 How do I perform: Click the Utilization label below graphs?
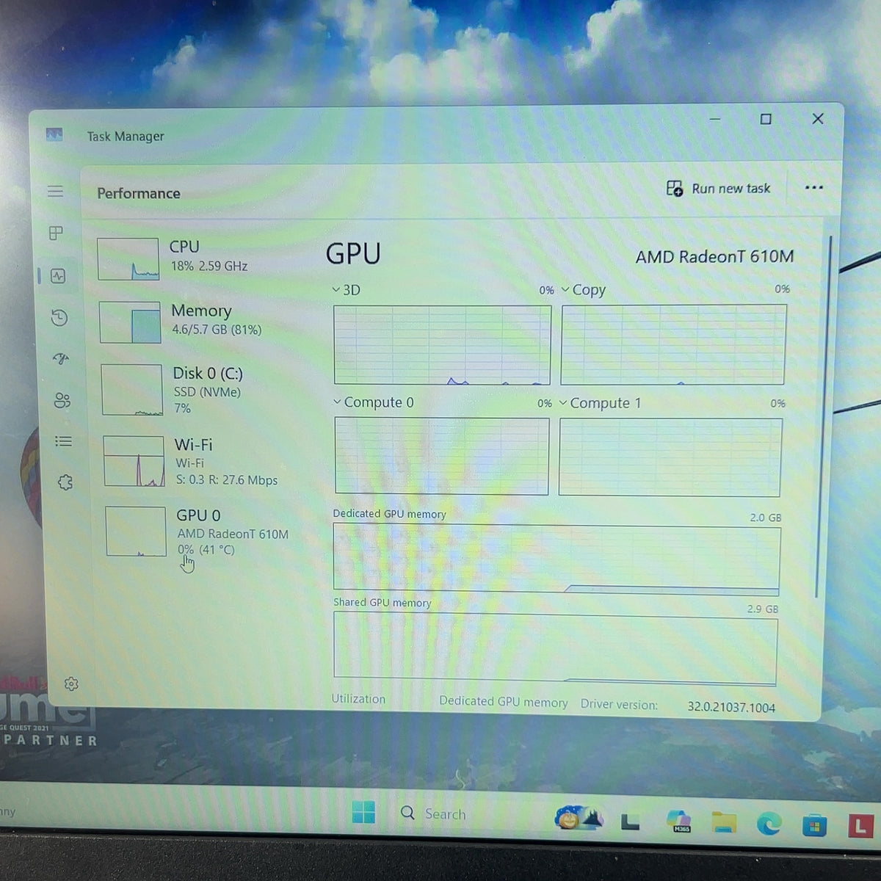358,699
